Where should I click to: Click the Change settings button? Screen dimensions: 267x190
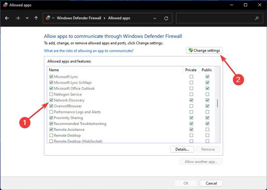(204, 50)
